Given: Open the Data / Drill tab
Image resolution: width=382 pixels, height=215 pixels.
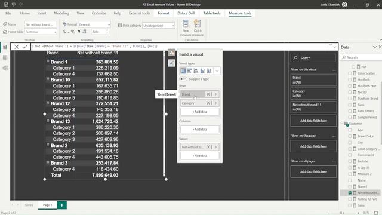Looking at the screenshot, I should [x=186, y=13].
